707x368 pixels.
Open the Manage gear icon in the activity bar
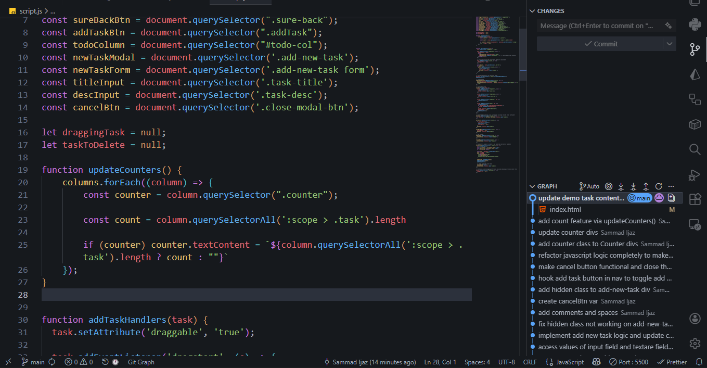[x=695, y=343]
